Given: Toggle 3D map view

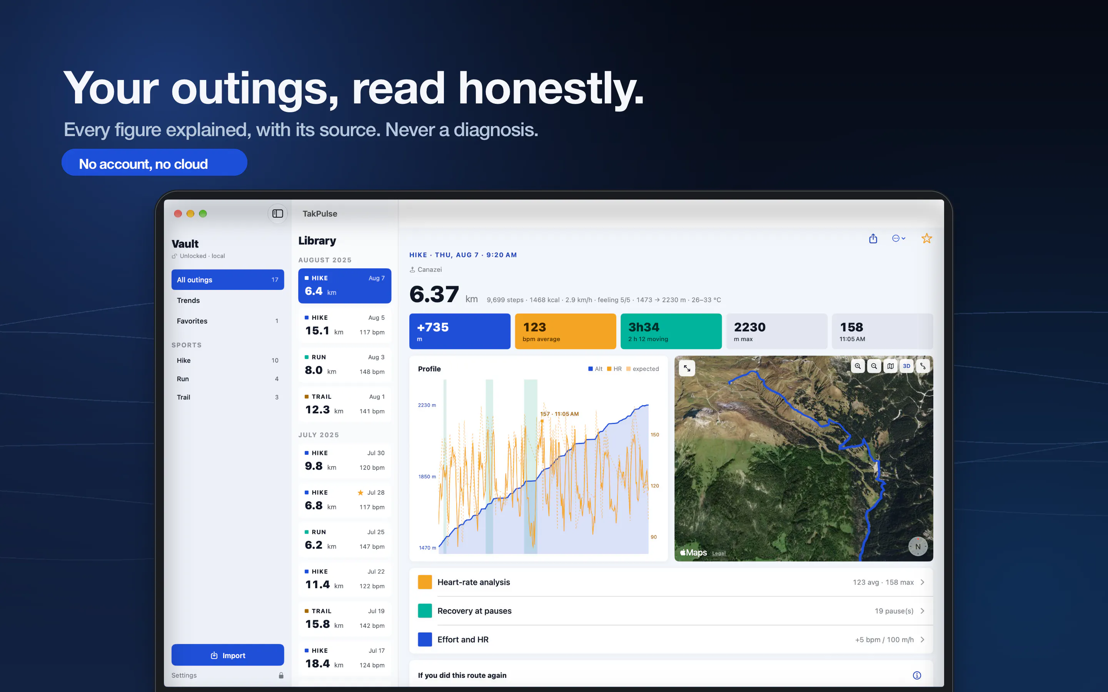Looking at the screenshot, I should point(906,366).
